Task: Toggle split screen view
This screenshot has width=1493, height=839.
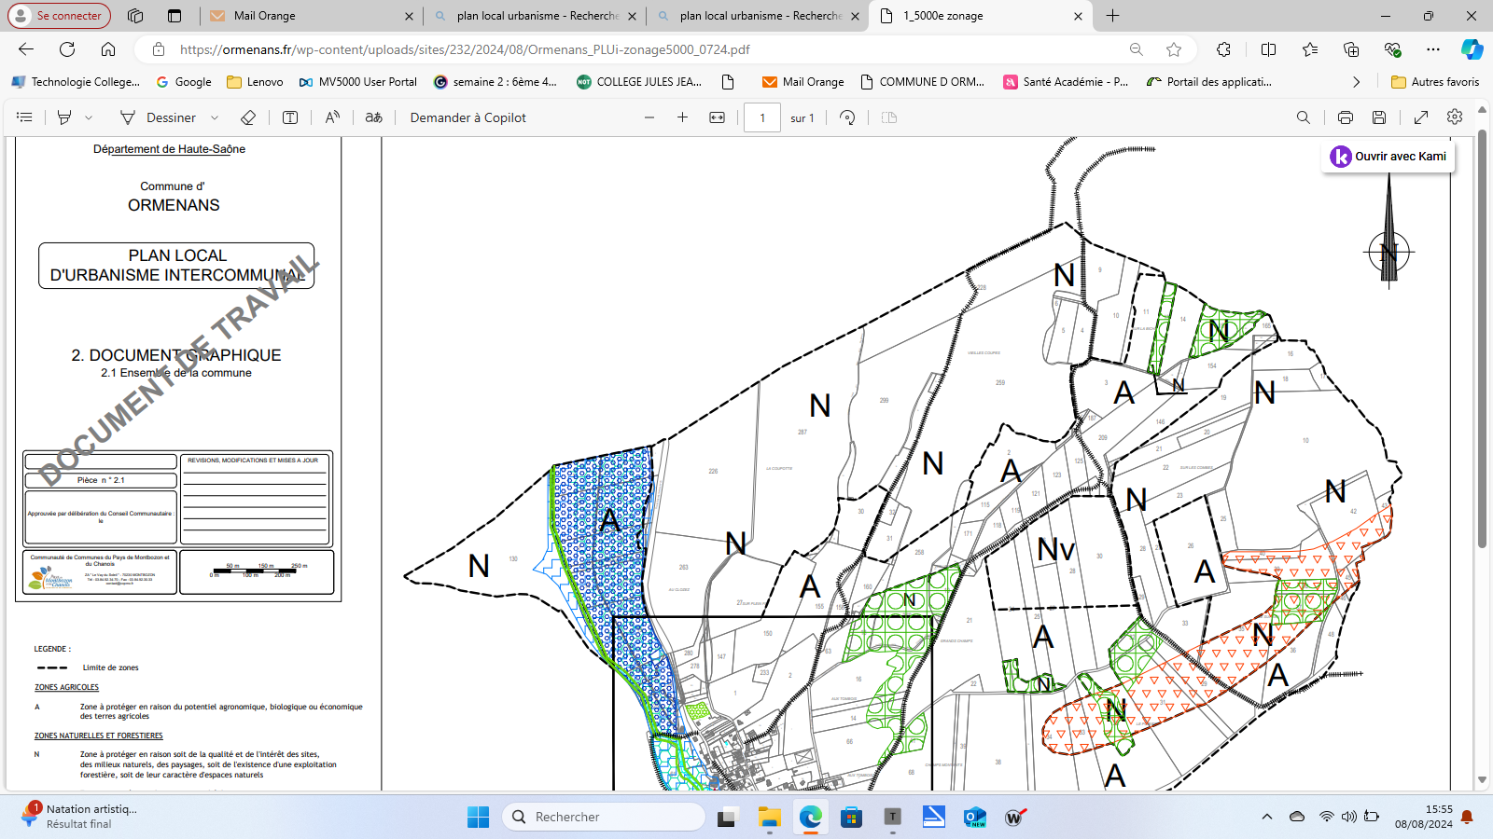Action: (1268, 49)
